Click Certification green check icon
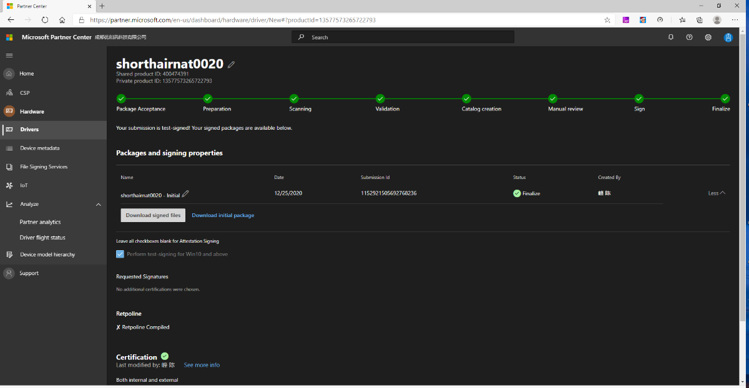The height and width of the screenshot is (388, 749). (165, 356)
